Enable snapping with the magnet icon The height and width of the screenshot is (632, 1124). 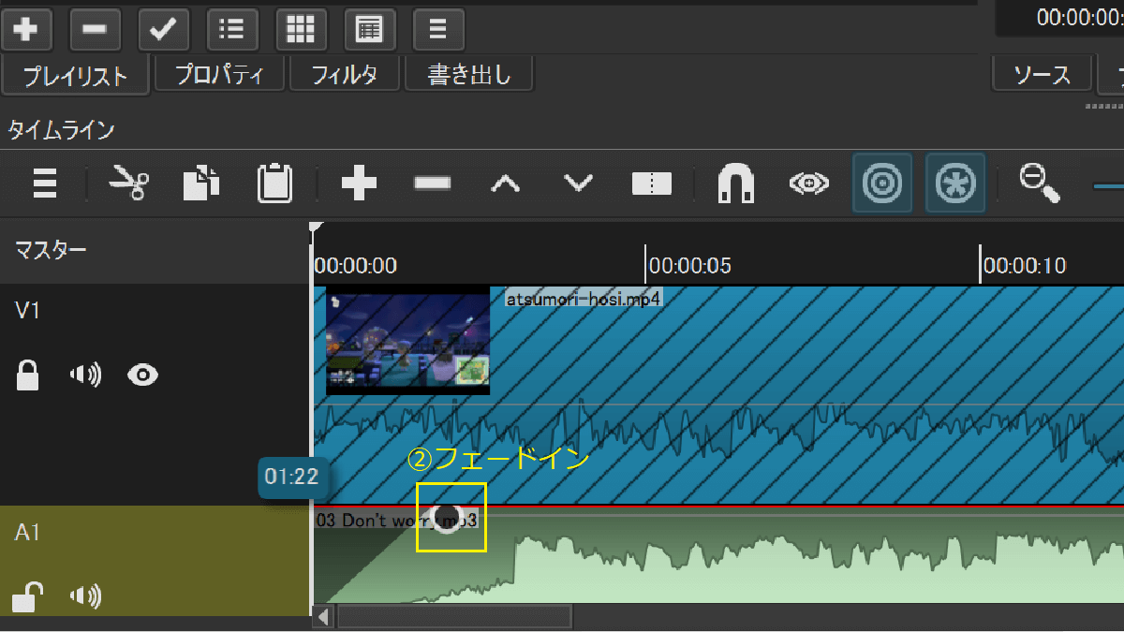[x=735, y=184]
